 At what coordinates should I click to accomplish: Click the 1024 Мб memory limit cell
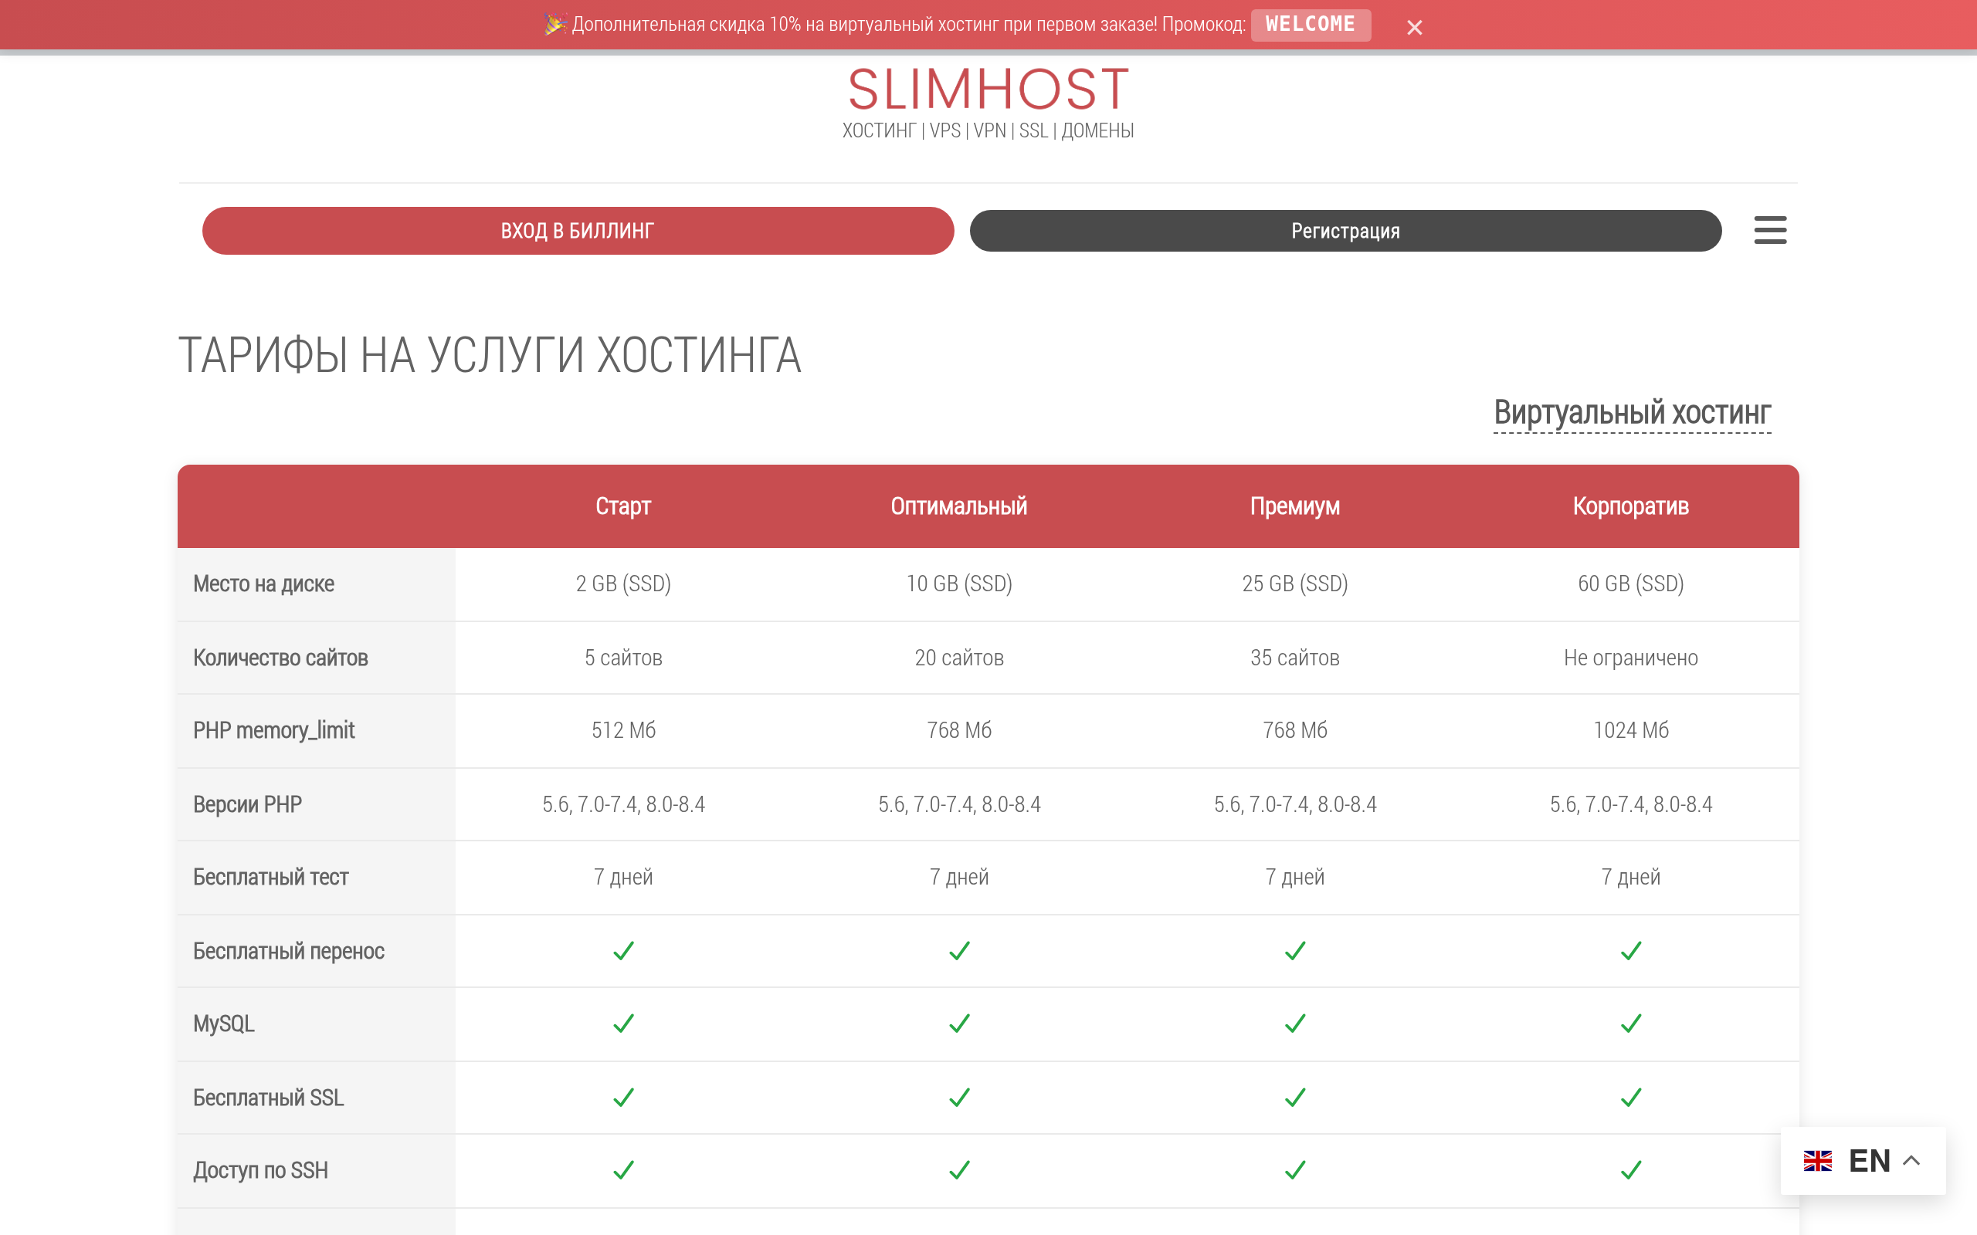coord(1630,730)
